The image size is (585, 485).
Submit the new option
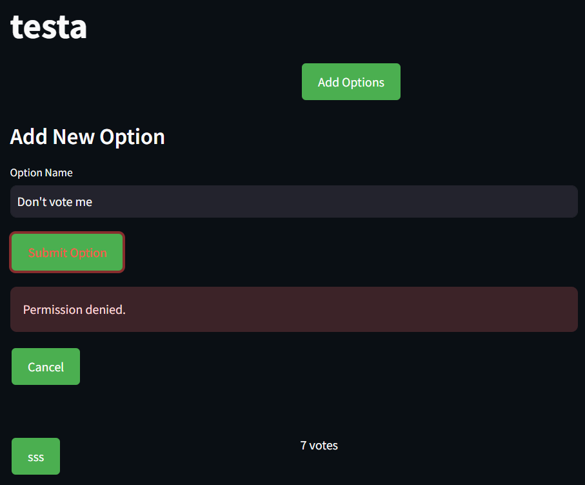(67, 253)
